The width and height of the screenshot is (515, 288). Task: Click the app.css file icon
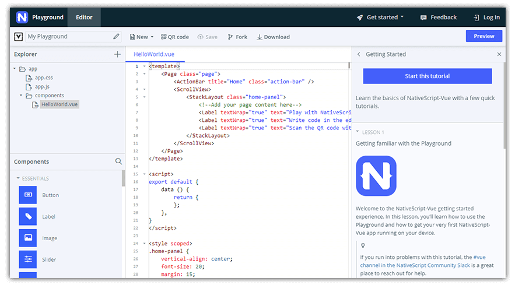(x=29, y=78)
